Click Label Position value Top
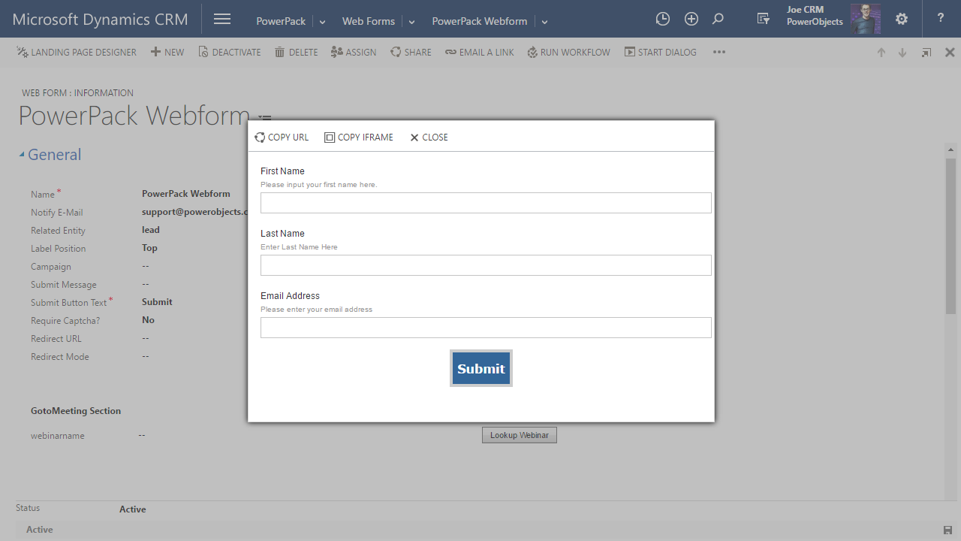The height and width of the screenshot is (541, 961). click(x=149, y=248)
